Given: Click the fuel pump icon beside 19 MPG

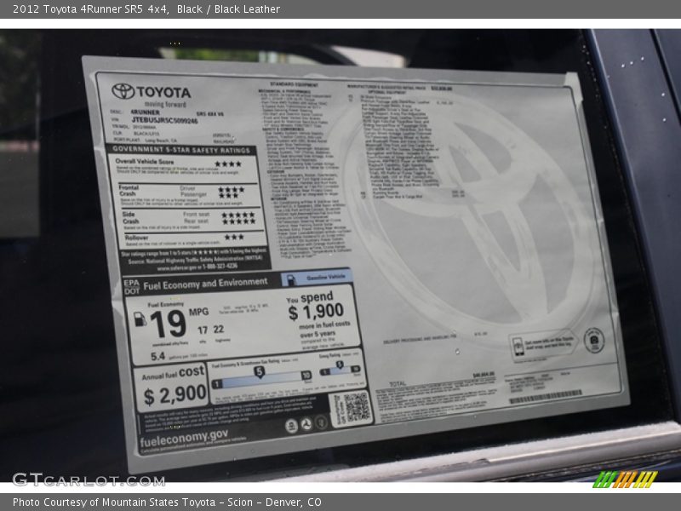Looking at the screenshot, I should pos(140,319).
